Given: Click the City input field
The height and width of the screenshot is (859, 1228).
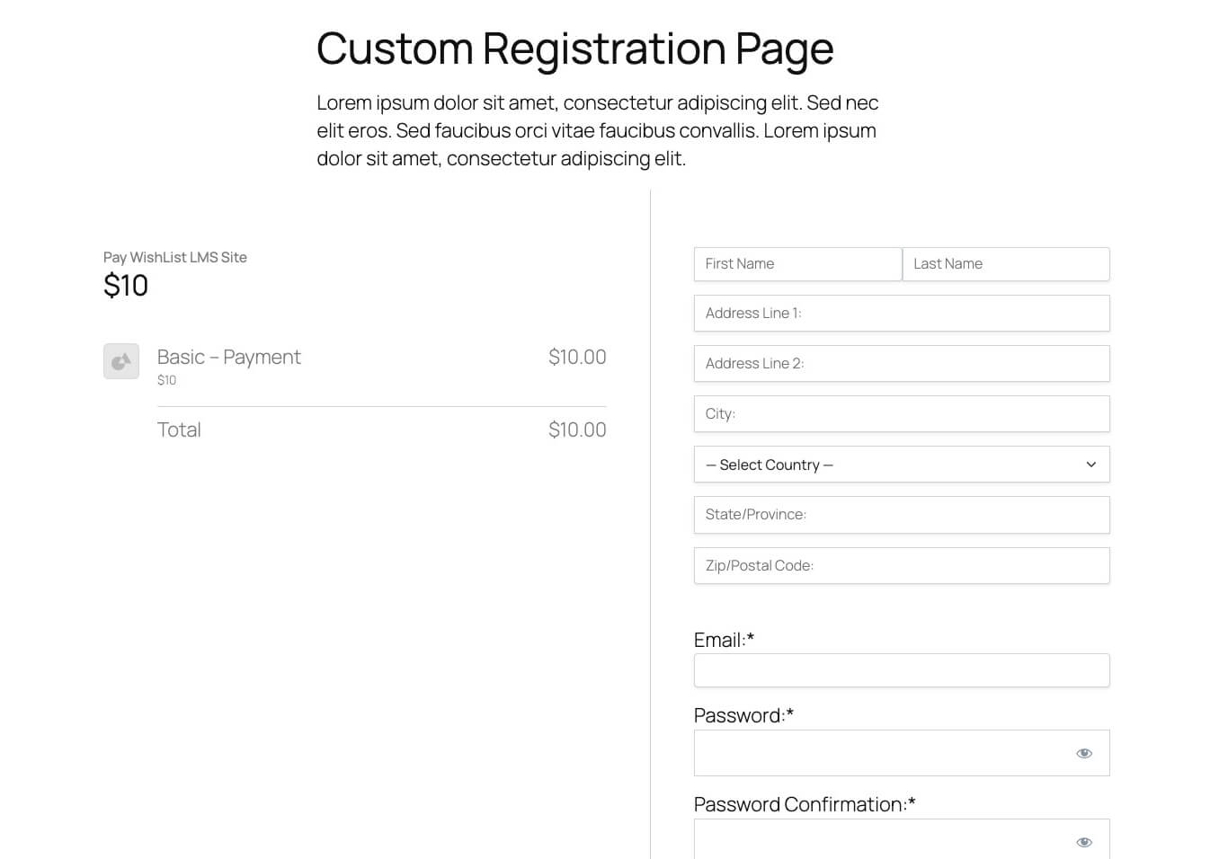Looking at the screenshot, I should click(902, 413).
